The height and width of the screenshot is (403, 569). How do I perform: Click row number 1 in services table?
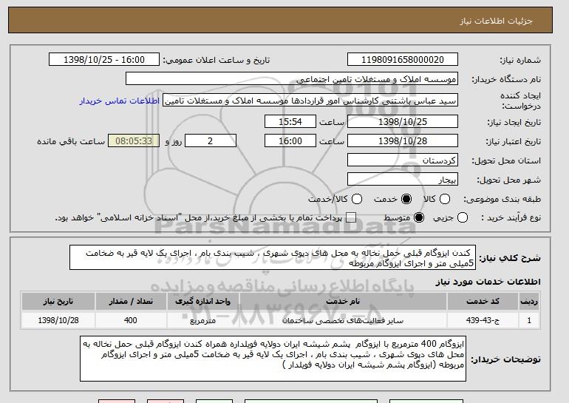[529, 320]
